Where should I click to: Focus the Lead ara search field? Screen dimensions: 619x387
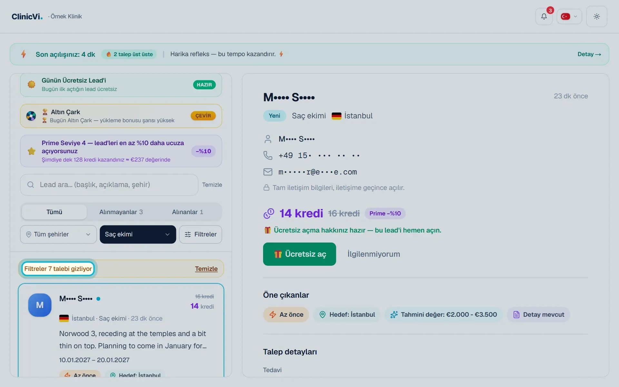pyautogui.click(x=109, y=185)
